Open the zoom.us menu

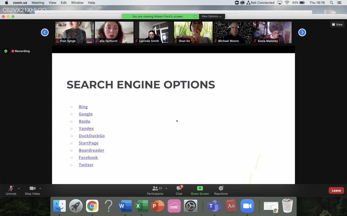(x=20, y=3)
